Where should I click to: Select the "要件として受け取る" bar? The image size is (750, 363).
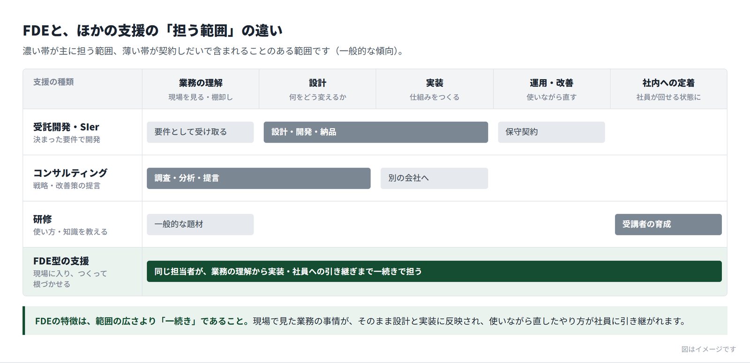[200, 132]
